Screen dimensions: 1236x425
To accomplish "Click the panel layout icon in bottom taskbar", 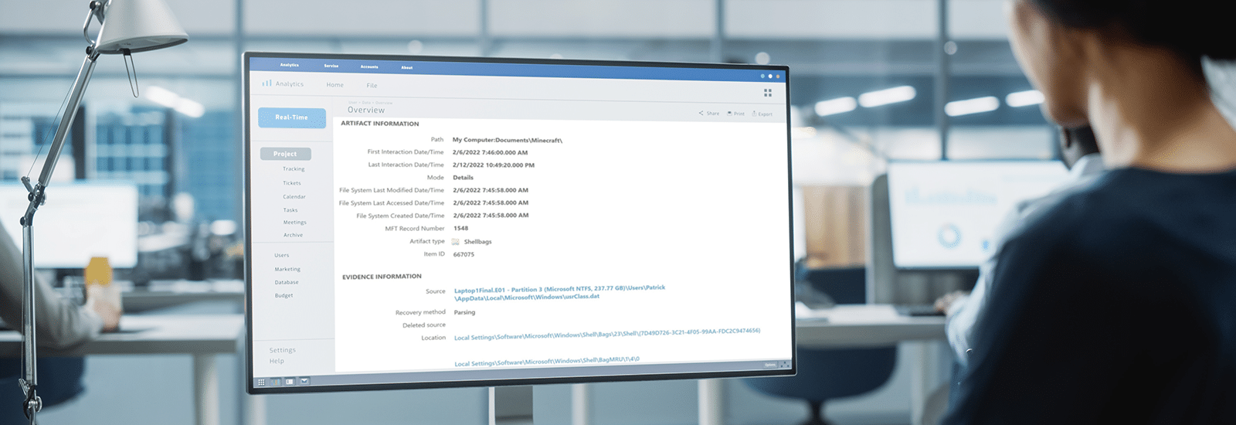I will click(x=290, y=382).
